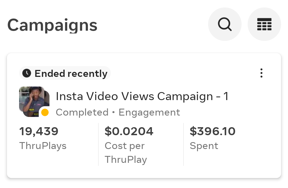Click the clock icon in Ended recently badge
288x188 pixels.
(x=27, y=73)
